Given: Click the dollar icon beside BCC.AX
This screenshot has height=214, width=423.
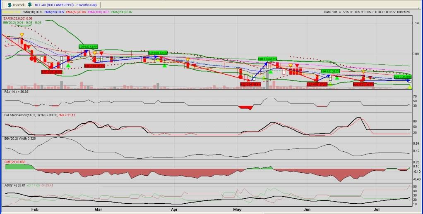Looking at the screenshot, I should coord(30,5).
